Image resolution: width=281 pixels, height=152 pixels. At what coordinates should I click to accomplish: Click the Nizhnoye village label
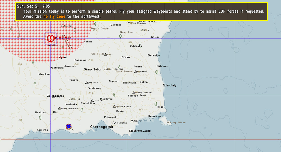(162, 66)
